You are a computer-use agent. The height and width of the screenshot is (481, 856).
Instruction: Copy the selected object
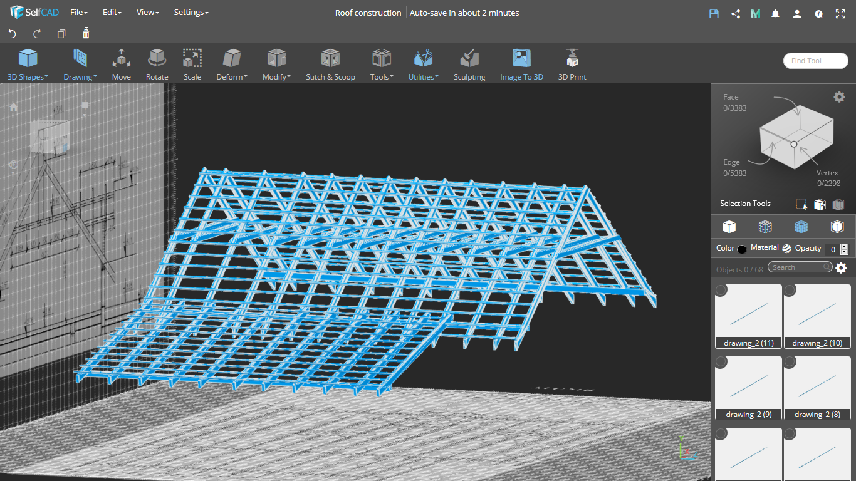tap(61, 34)
